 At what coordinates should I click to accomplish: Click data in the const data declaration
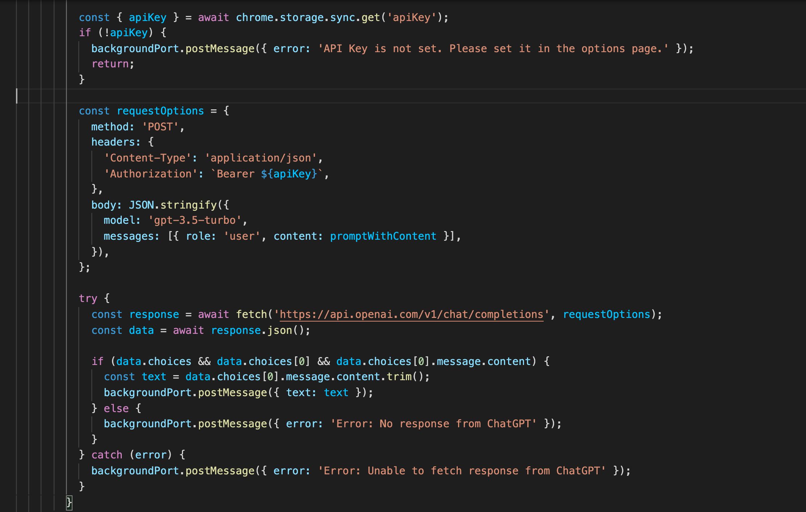pos(141,330)
